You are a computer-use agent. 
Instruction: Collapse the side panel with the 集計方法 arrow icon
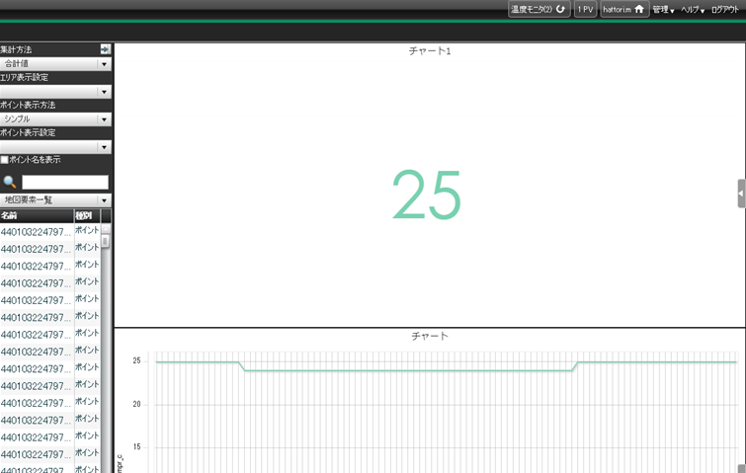pyautogui.click(x=105, y=49)
